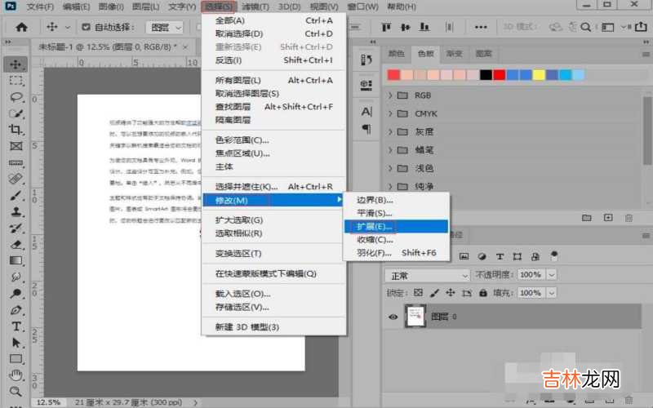Expand the RGB swatch folder
Image resolution: width=653 pixels, height=408 pixels.
point(390,95)
